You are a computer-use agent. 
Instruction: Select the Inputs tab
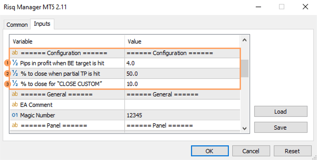42,24
